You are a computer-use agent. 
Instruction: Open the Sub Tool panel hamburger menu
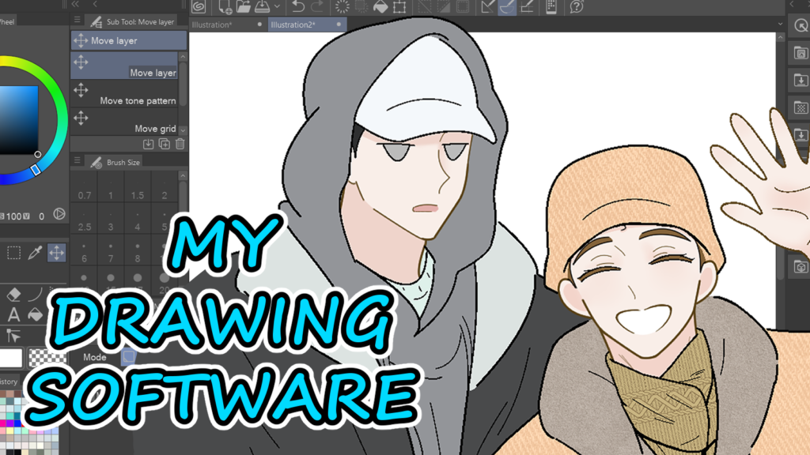click(77, 21)
